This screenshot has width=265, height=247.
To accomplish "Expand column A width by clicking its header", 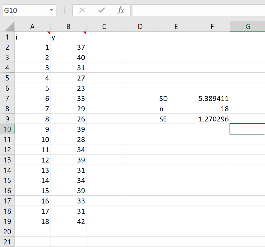I will click(x=32, y=26).
